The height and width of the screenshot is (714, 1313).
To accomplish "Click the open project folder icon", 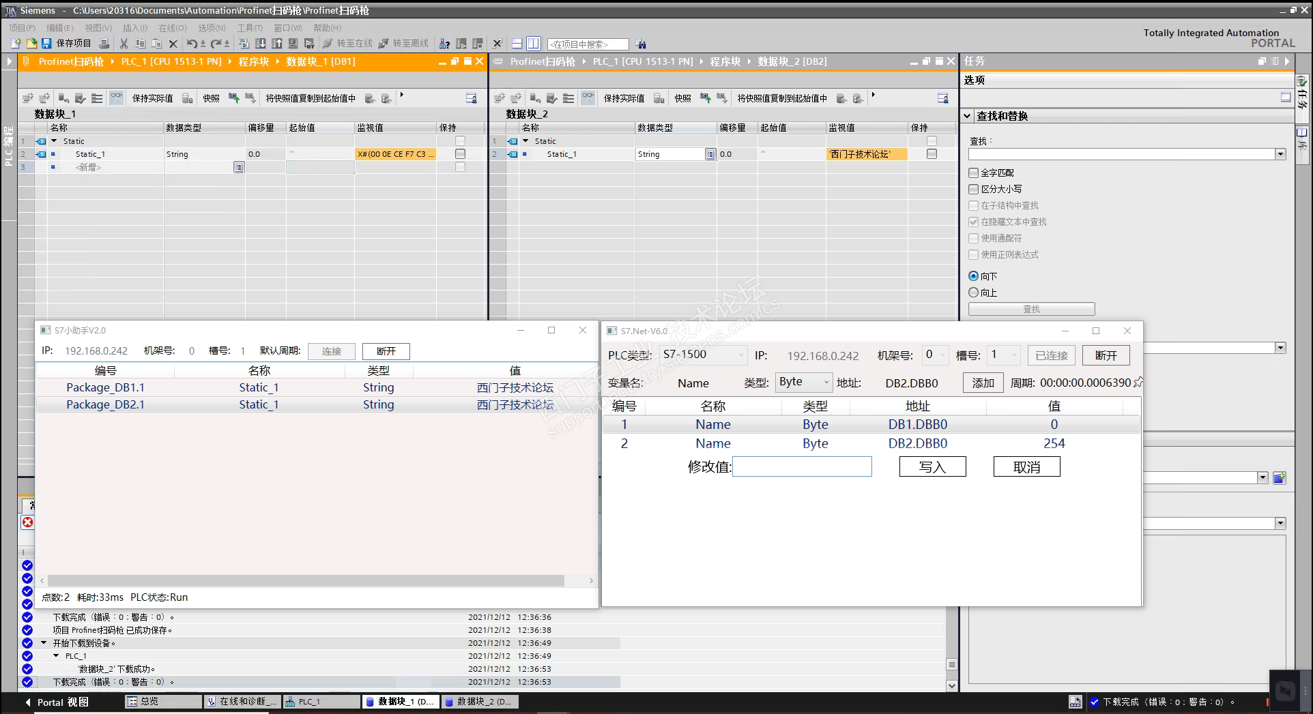I will coord(31,44).
